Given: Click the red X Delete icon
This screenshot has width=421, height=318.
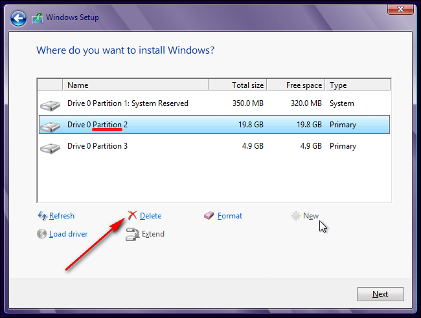Looking at the screenshot, I should (x=132, y=216).
